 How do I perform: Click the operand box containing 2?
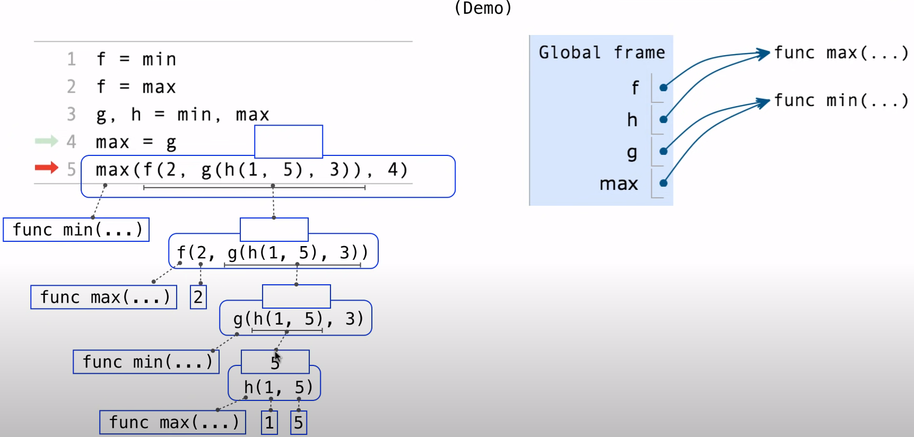point(198,297)
